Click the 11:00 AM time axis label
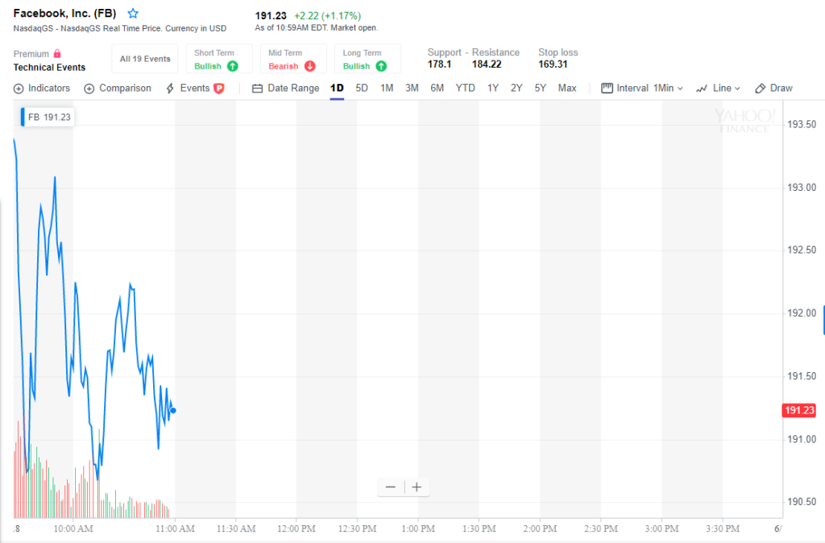 click(x=175, y=528)
